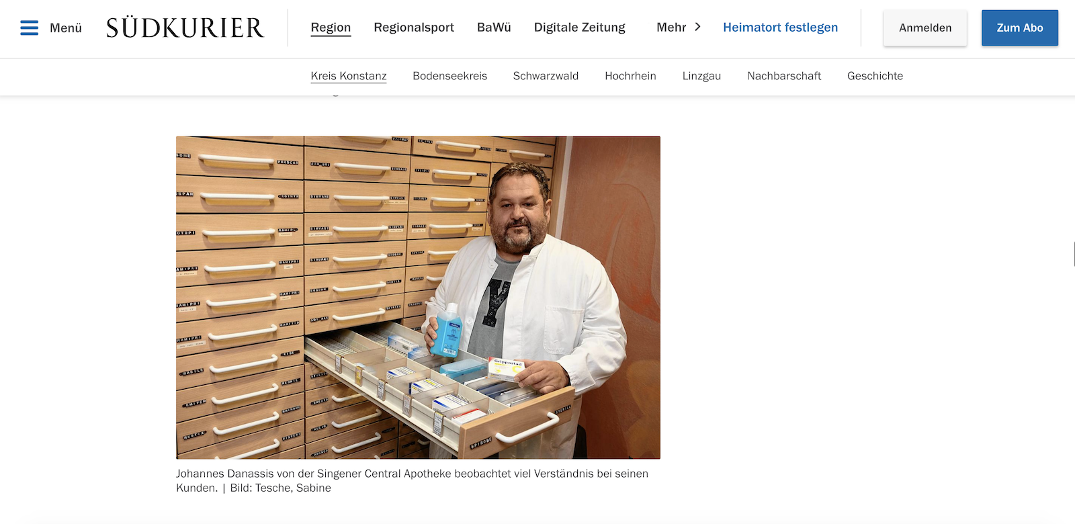Select Kreis Konstanz subsection
This screenshot has width=1075, height=524.
(x=349, y=76)
